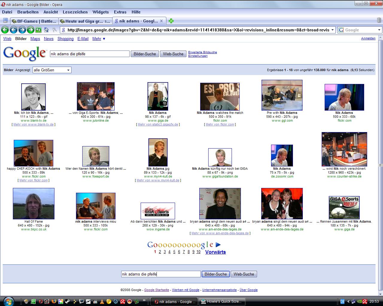This screenshot has height=306, width=383.
Task: Open the E-Mail link
Action: [x=83, y=39]
